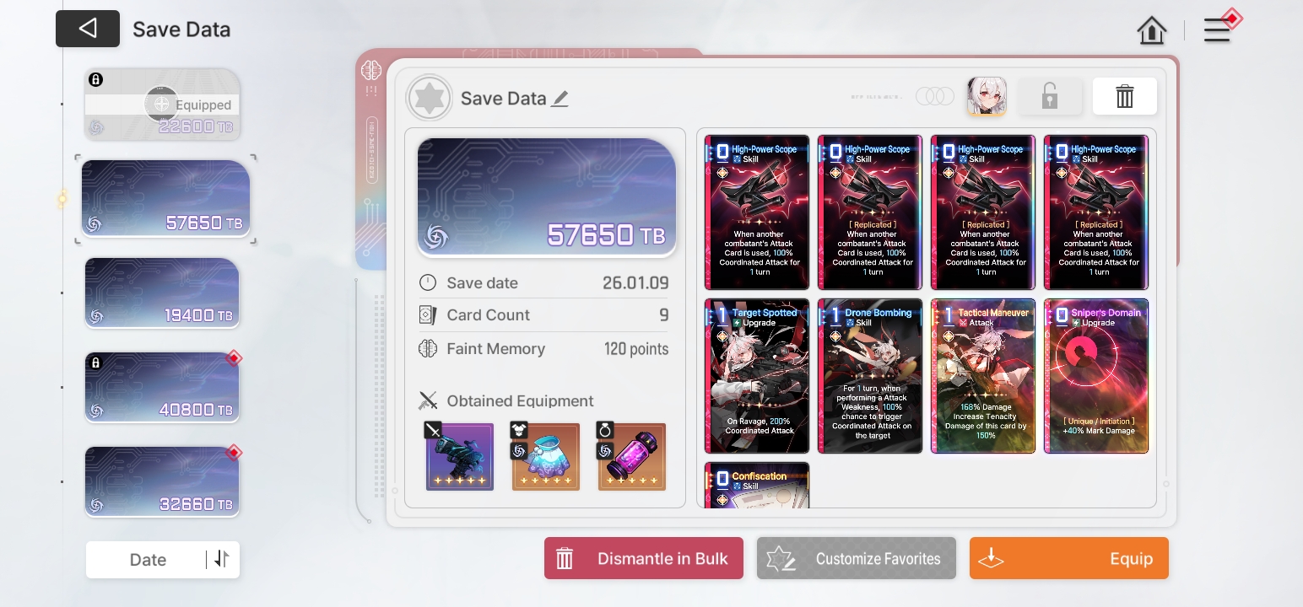Select the 32660 TB save data
Screen dimensions: 1303x607
click(x=162, y=481)
